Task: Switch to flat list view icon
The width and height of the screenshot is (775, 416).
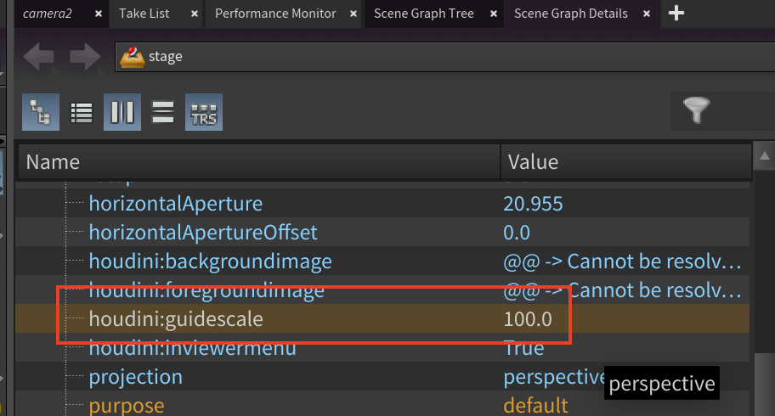Action: (x=82, y=112)
